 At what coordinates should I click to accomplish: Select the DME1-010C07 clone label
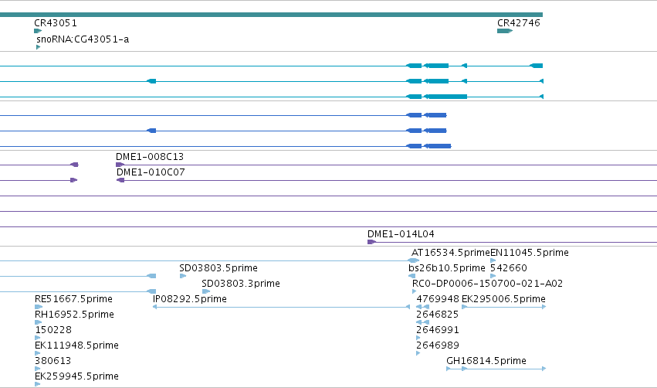pos(151,172)
